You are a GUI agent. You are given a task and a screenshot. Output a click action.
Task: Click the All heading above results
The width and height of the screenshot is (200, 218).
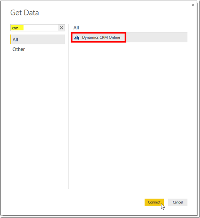pyautogui.click(x=76, y=28)
